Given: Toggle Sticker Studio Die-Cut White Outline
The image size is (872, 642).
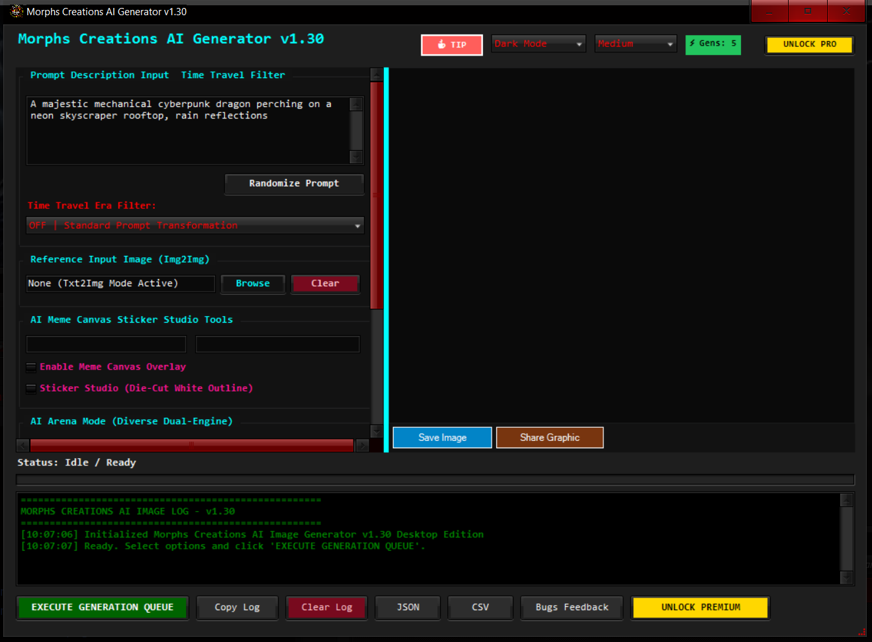Looking at the screenshot, I should [31, 389].
